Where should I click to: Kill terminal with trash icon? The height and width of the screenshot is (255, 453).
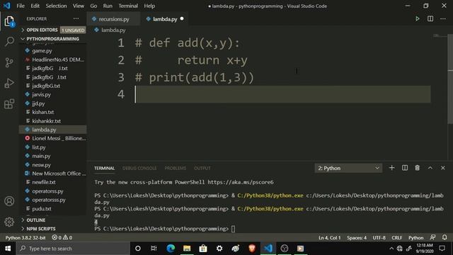click(x=417, y=168)
